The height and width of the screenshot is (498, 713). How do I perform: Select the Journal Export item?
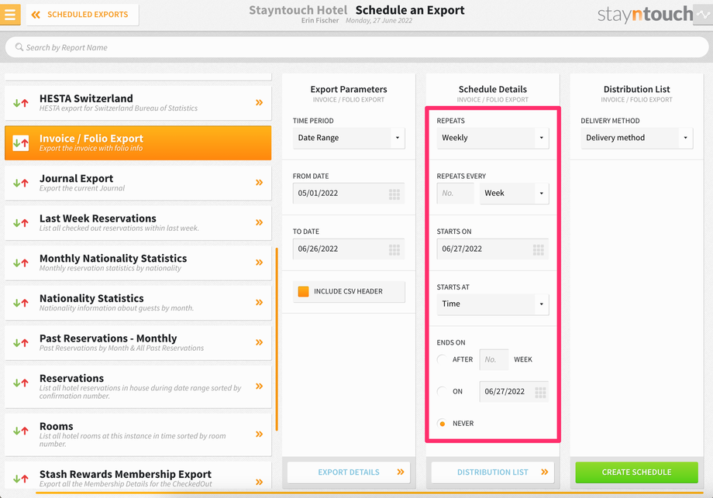pyautogui.click(x=138, y=183)
